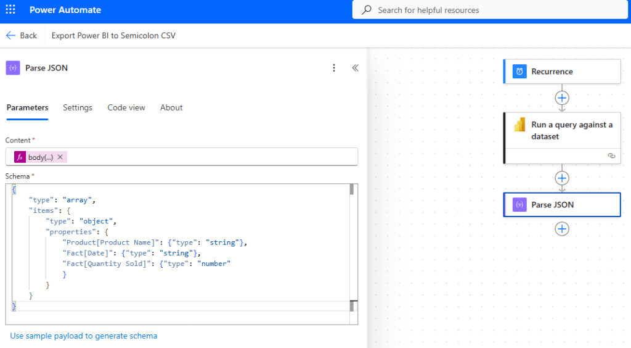Remove the body(...) token from Content

point(60,157)
